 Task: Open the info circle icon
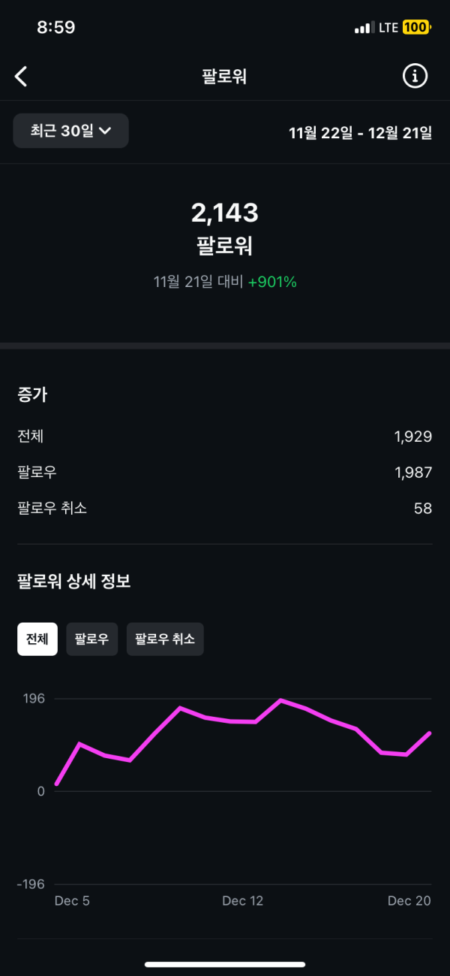click(x=415, y=76)
